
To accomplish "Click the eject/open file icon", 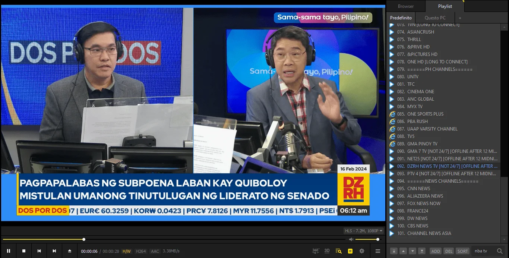I will [x=69, y=251].
